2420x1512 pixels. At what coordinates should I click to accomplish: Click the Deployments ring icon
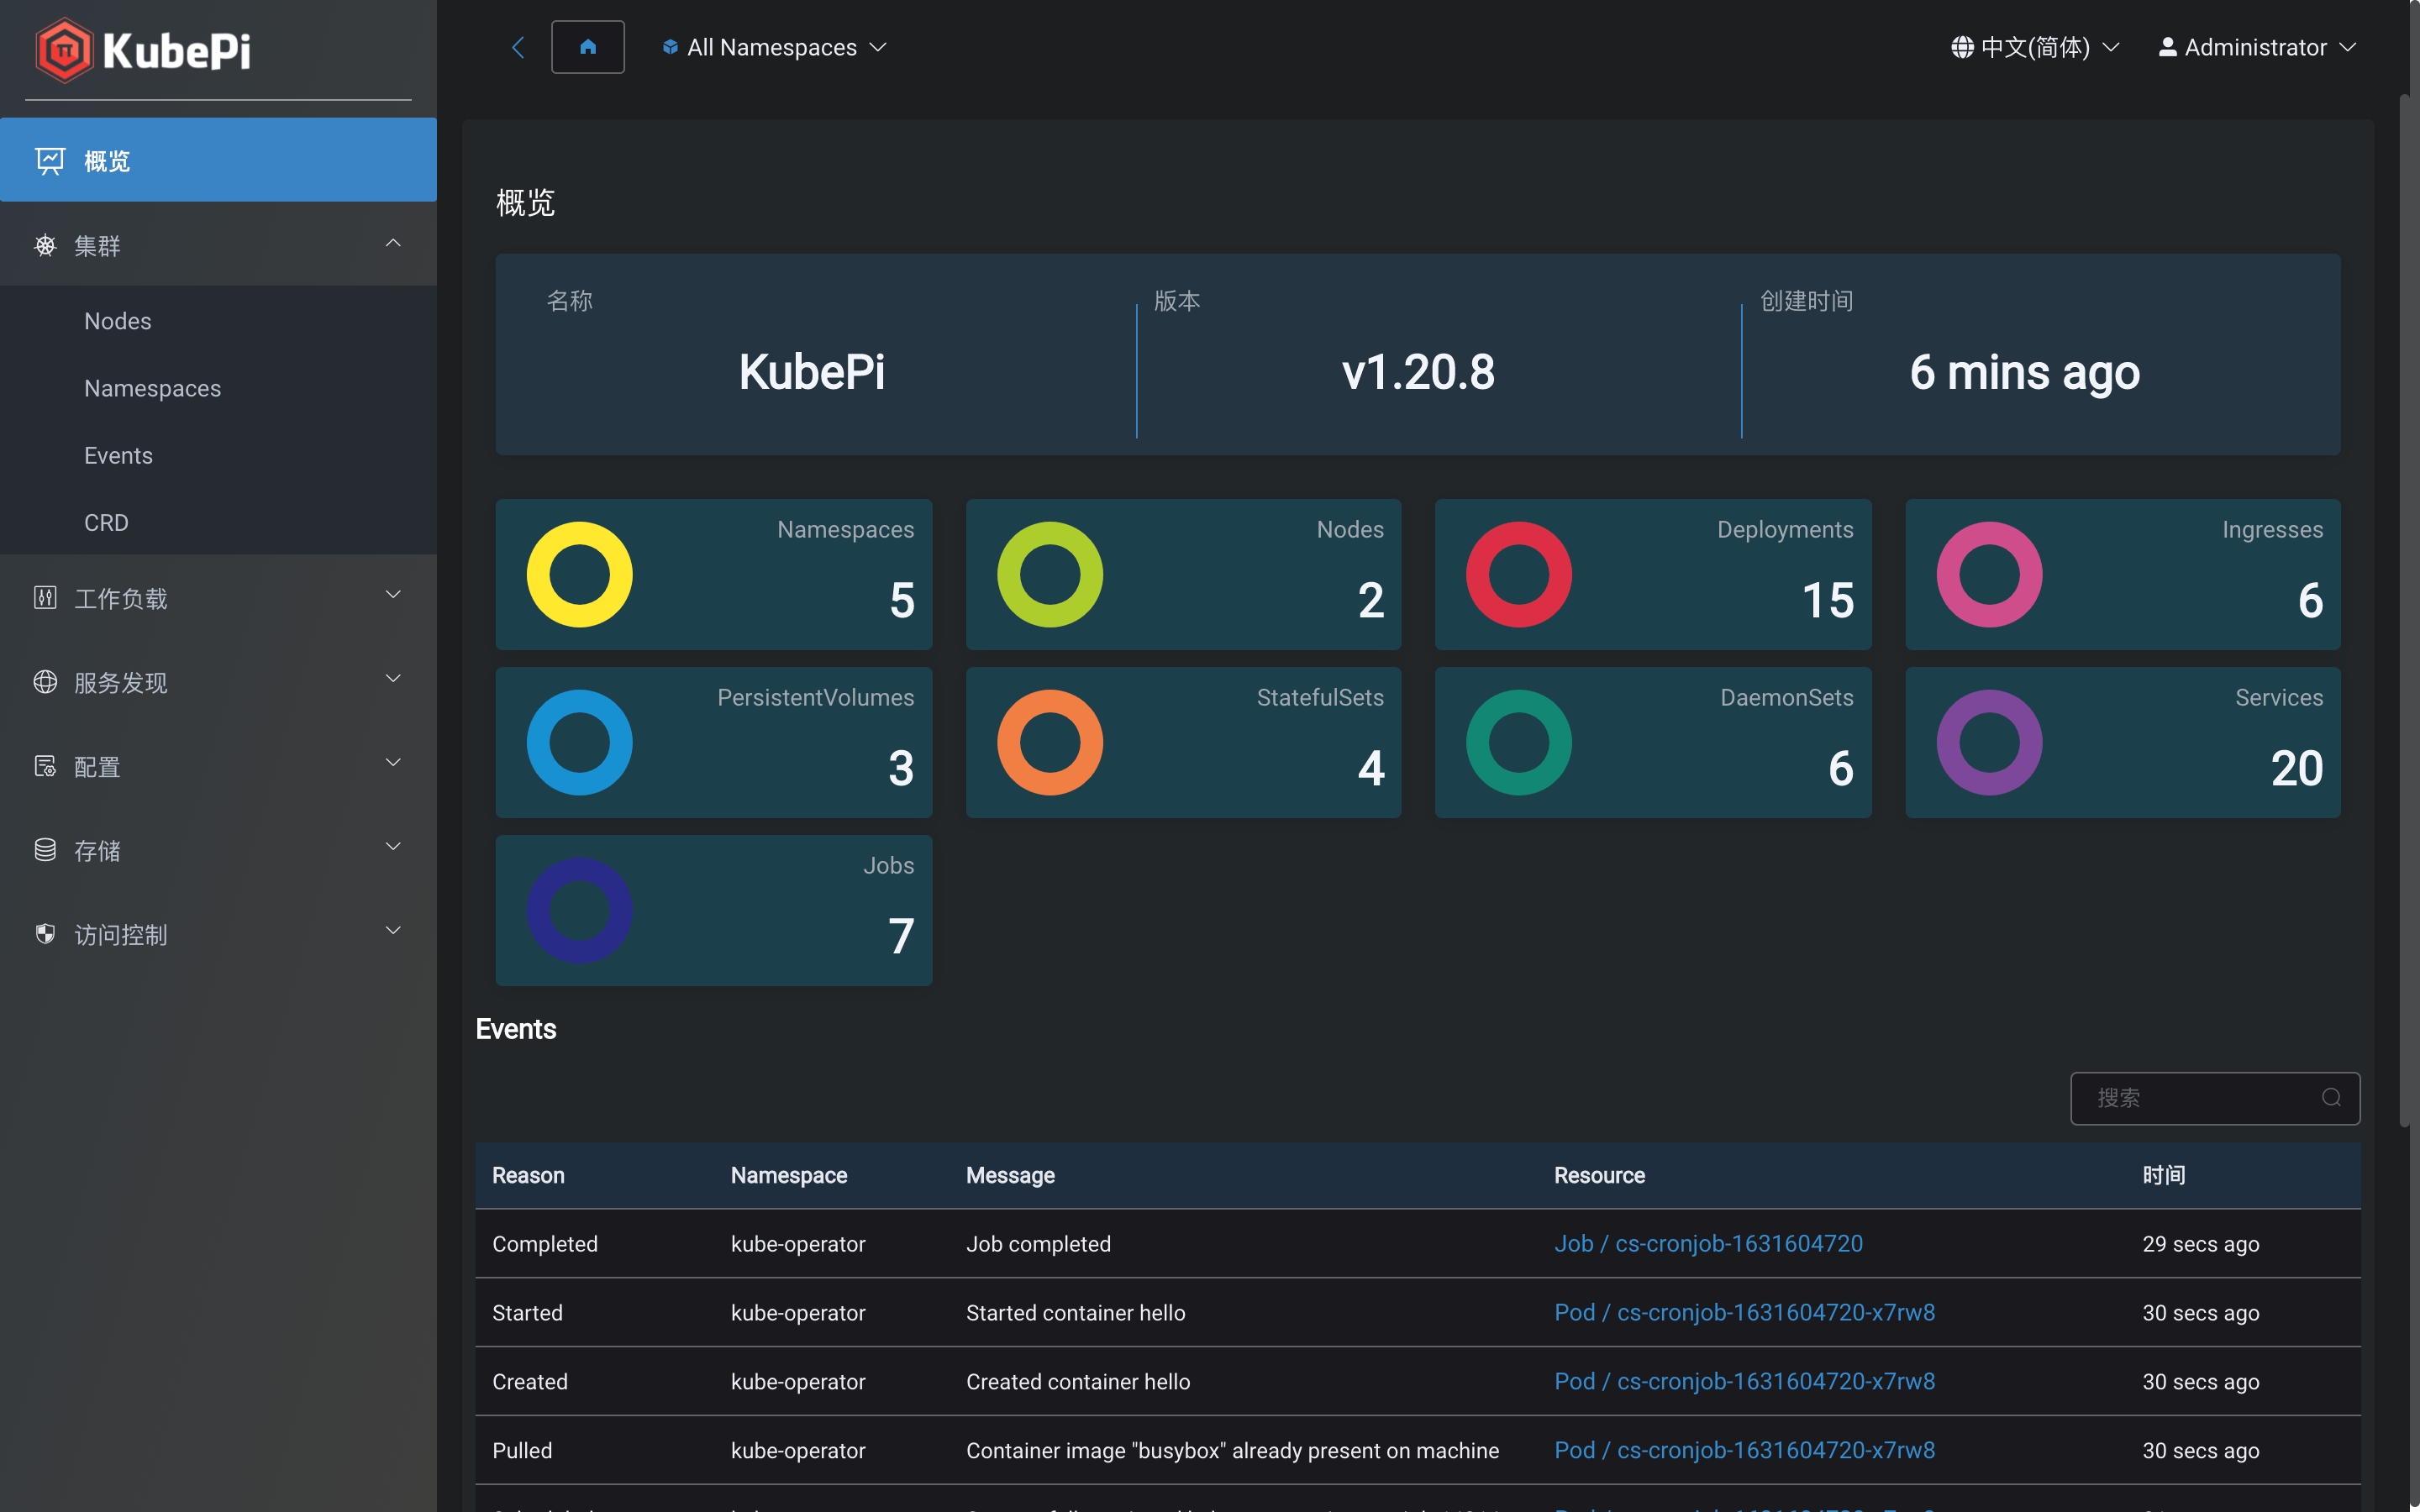[1518, 573]
